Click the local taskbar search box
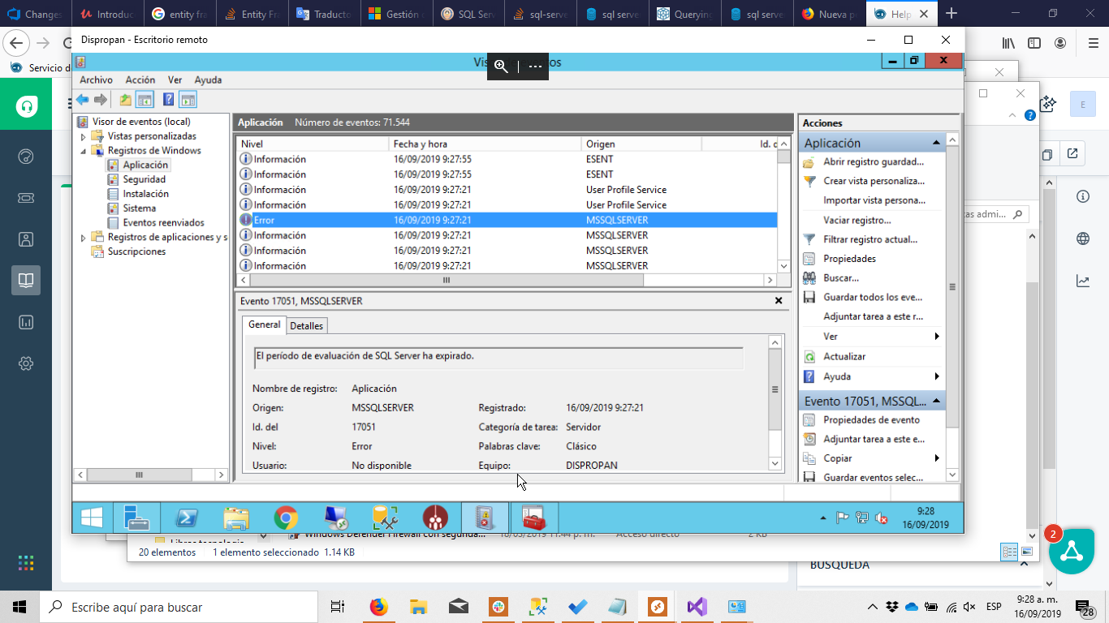 tap(179, 607)
